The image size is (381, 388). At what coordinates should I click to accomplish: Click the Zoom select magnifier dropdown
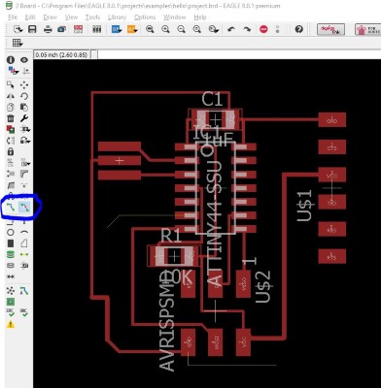(214, 29)
